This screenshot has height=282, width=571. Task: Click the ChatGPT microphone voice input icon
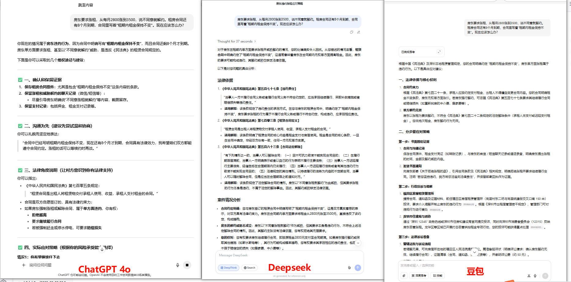pyautogui.click(x=177, y=265)
